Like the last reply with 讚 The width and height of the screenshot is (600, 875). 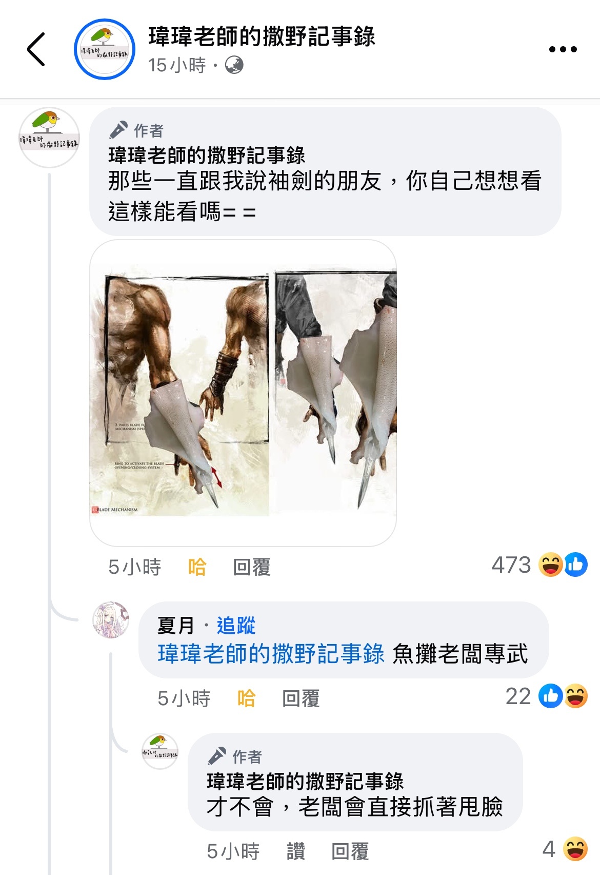[x=295, y=851]
